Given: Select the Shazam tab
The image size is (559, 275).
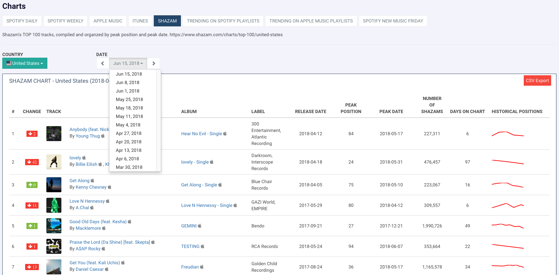Looking at the screenshot, I should [167, 21].
